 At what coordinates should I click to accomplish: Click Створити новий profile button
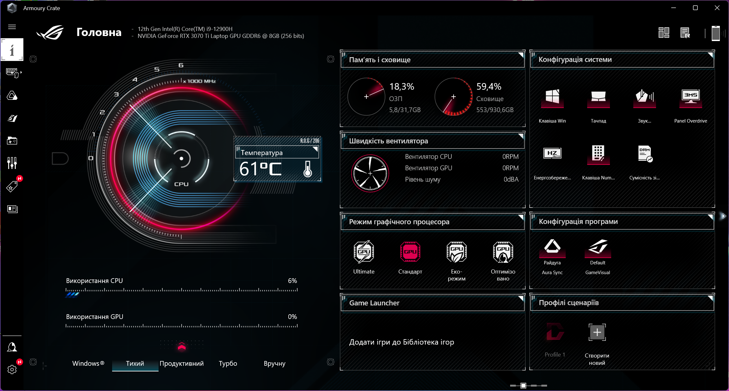pos(597,333)
